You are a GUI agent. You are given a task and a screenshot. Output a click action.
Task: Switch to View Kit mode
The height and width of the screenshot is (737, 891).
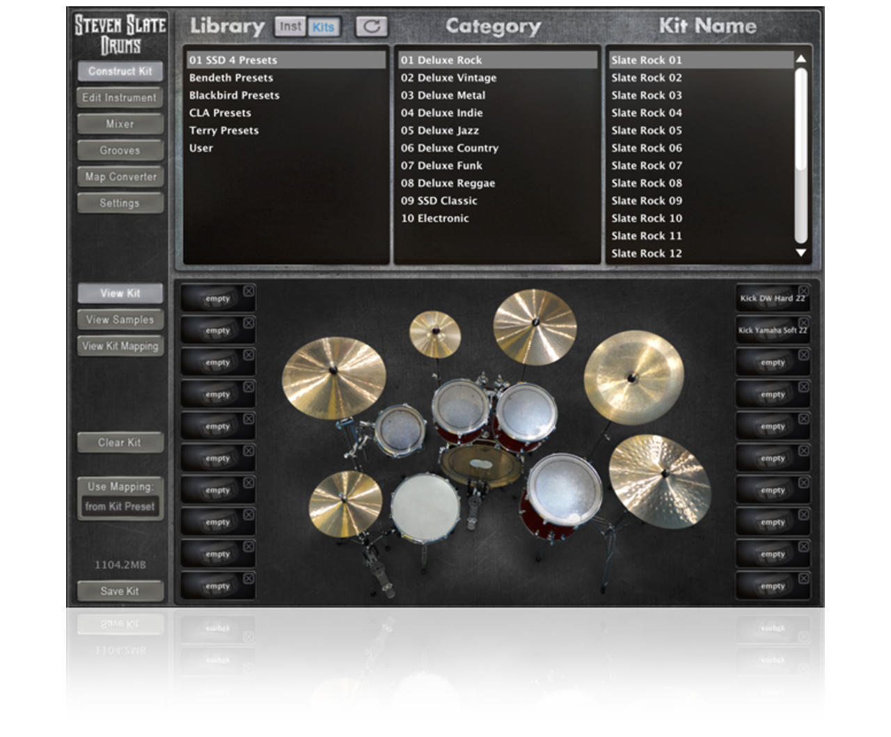(x=120, y=293)
